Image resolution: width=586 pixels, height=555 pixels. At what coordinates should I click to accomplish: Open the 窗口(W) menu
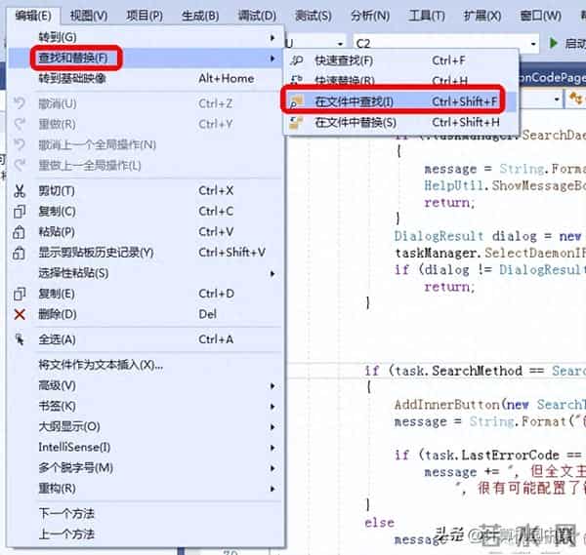click(x=541, y=16)
